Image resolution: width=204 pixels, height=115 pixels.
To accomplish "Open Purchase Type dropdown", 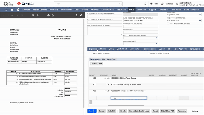I will click(157, 44).
